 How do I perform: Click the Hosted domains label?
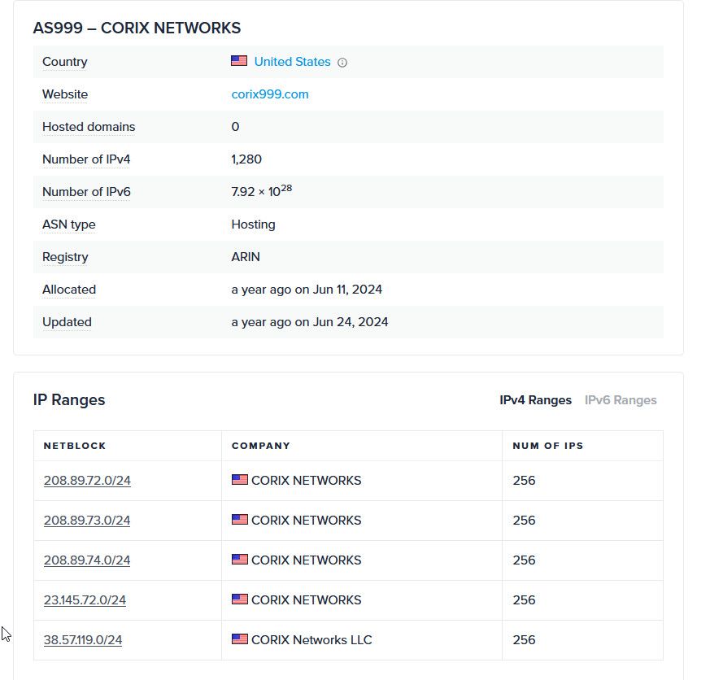point(89,127)
